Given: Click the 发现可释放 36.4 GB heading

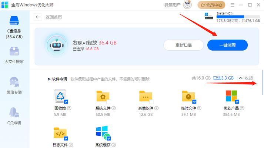Looking at the screenshot, I should (x=94, y=43).
